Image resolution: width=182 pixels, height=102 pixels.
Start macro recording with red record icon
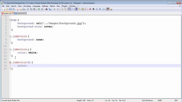90,9
